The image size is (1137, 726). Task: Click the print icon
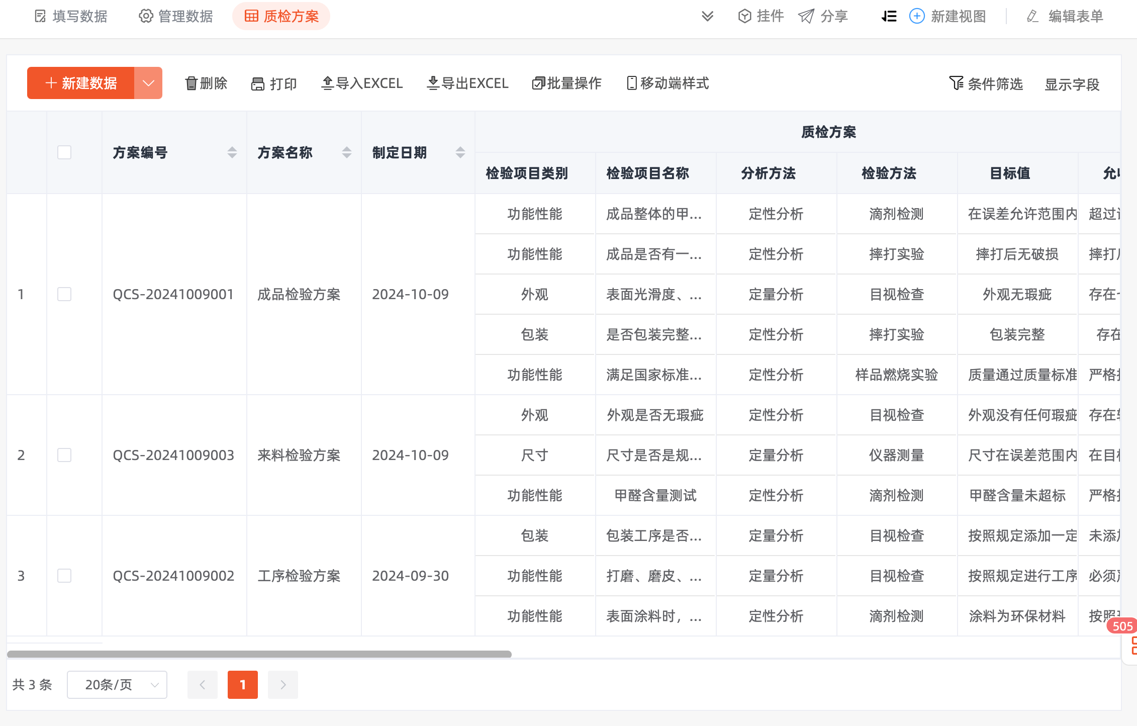(258, 84)
